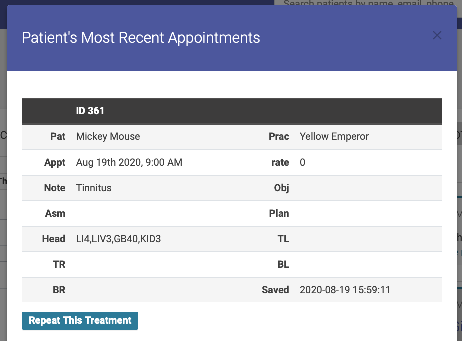Click the Asm field label
Screen dimensions: 462x341
(x=55, y=213)
